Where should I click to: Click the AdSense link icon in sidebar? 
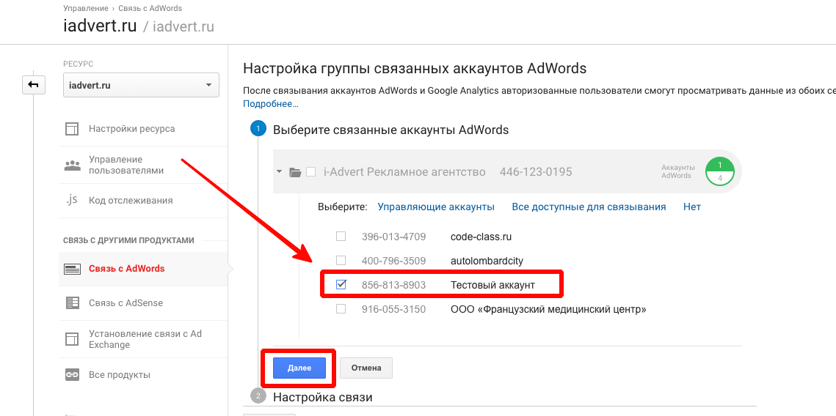[71, 303]
